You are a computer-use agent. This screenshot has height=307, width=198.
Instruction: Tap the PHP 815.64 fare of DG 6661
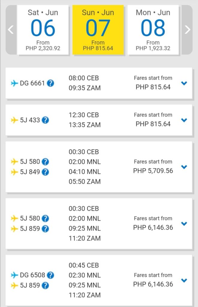click(153, 87)
